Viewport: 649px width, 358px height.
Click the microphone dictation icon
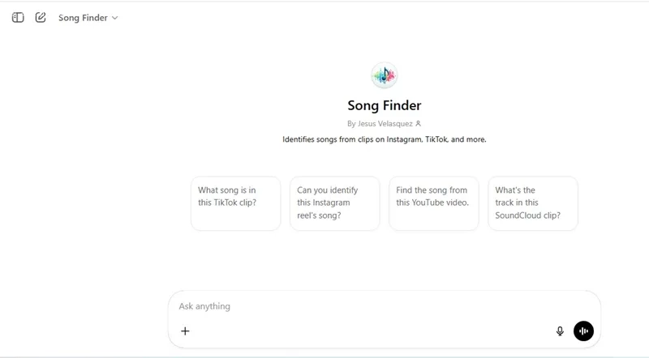(x=560, y=330)
